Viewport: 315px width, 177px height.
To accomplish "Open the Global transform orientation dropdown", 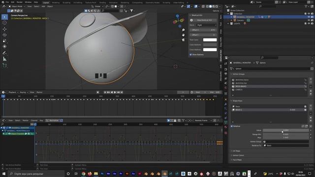I will click(97, 6).
